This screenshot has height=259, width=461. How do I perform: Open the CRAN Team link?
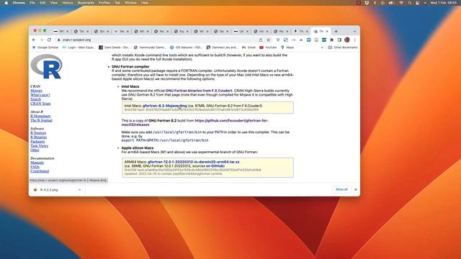(40, 104)
